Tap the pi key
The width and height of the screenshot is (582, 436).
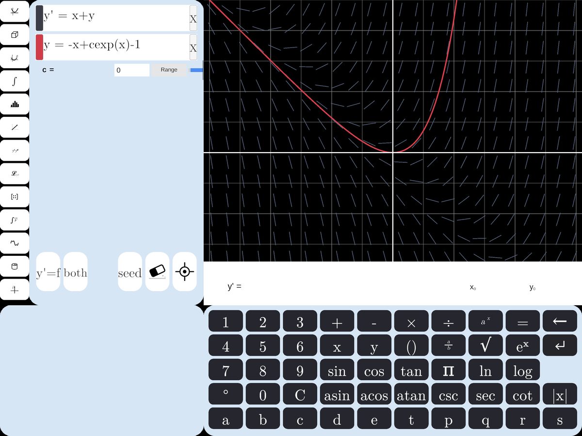[449, 370]
